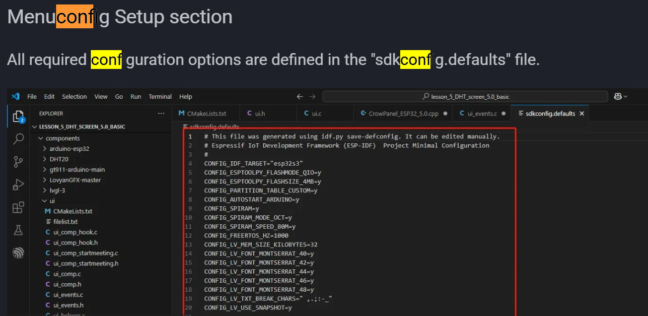Collapse the components folder
648x316 pixels.
point(63,138)
